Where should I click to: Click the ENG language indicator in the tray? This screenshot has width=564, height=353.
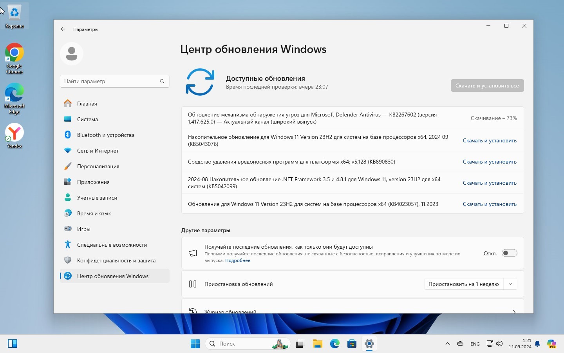475,344
